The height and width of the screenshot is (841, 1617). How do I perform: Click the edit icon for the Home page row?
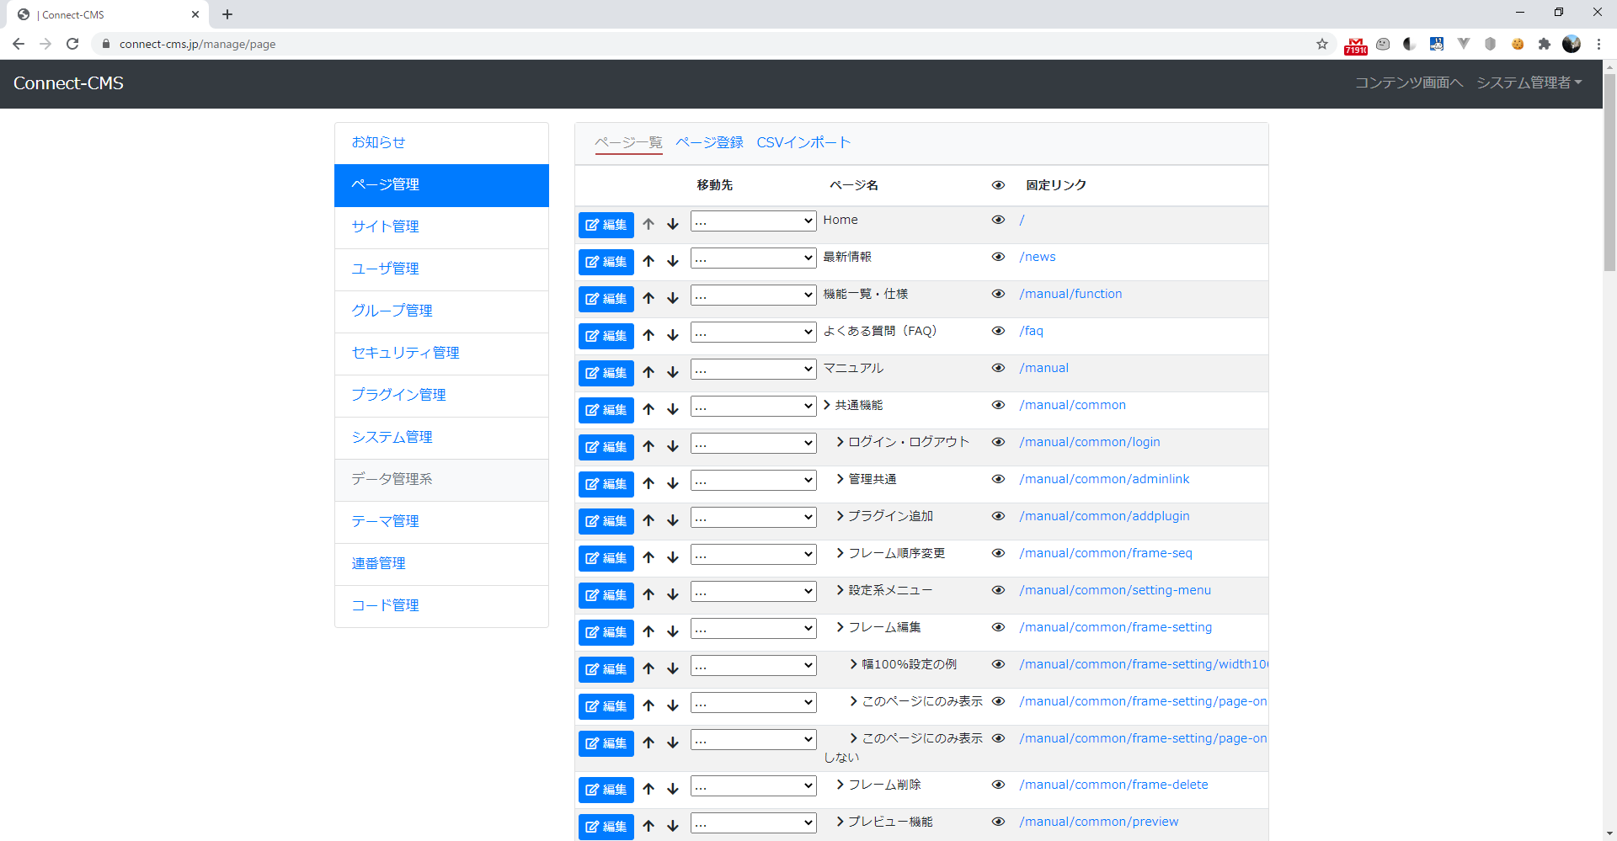pyautogui.click(x=606, y=225)
